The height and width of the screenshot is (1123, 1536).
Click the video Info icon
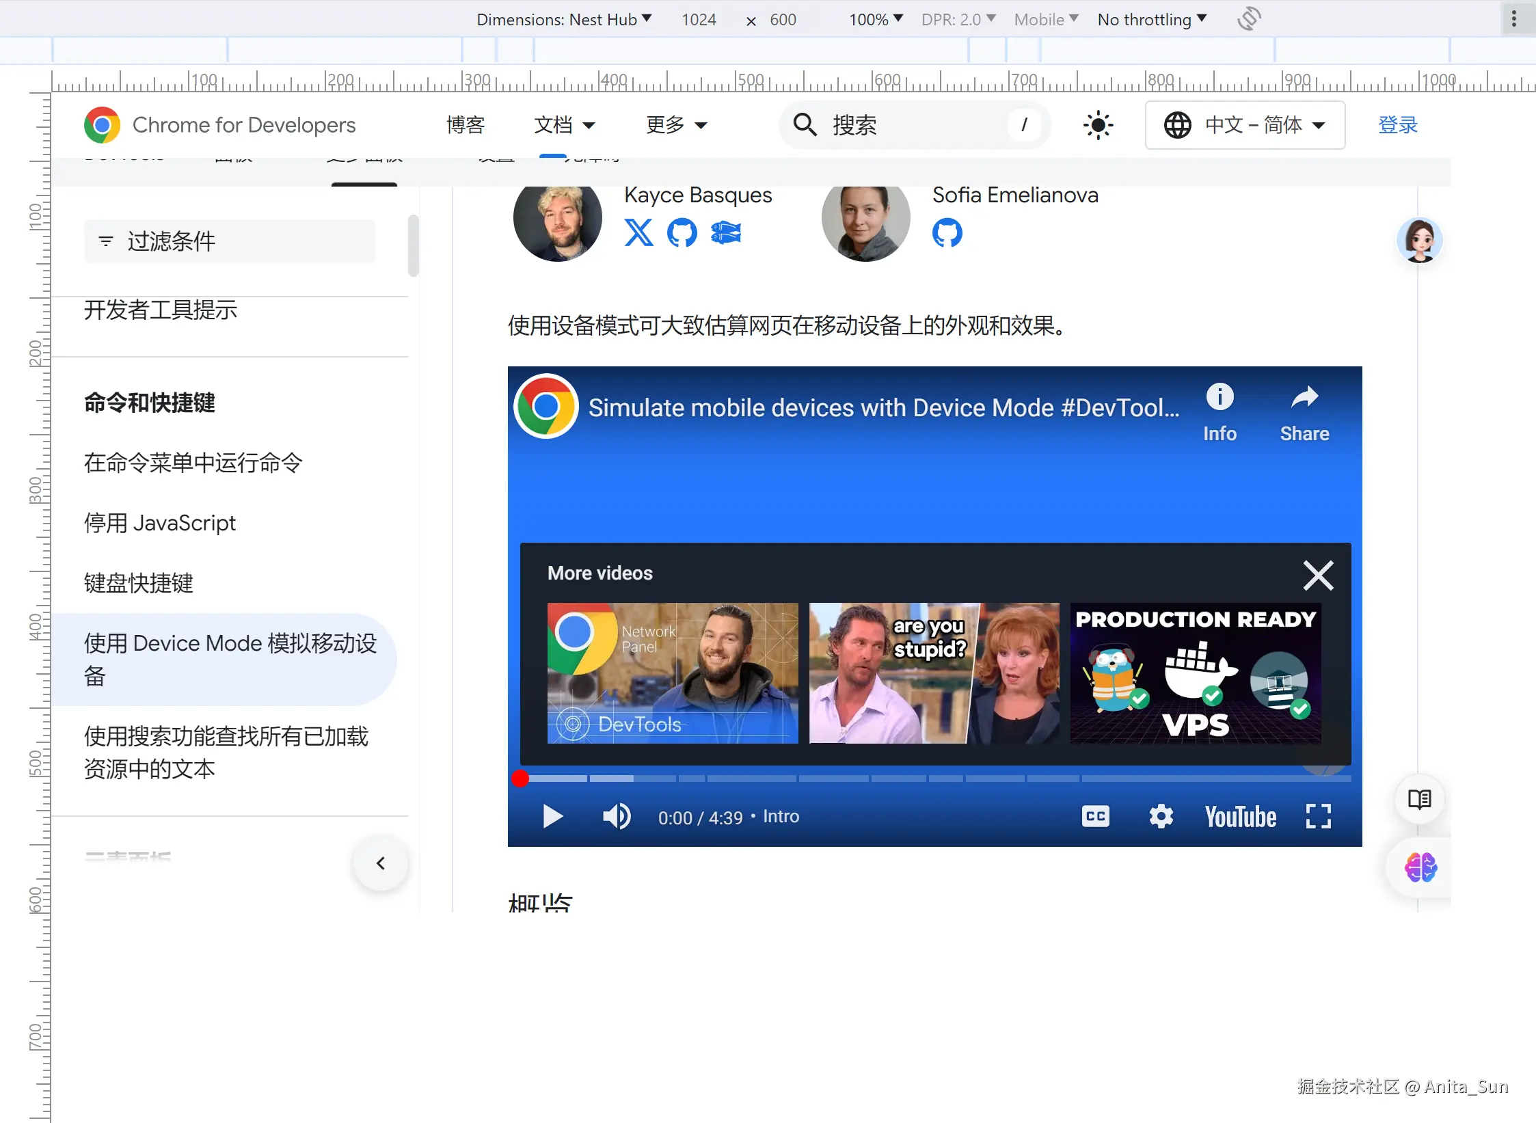click(1220, 396)
